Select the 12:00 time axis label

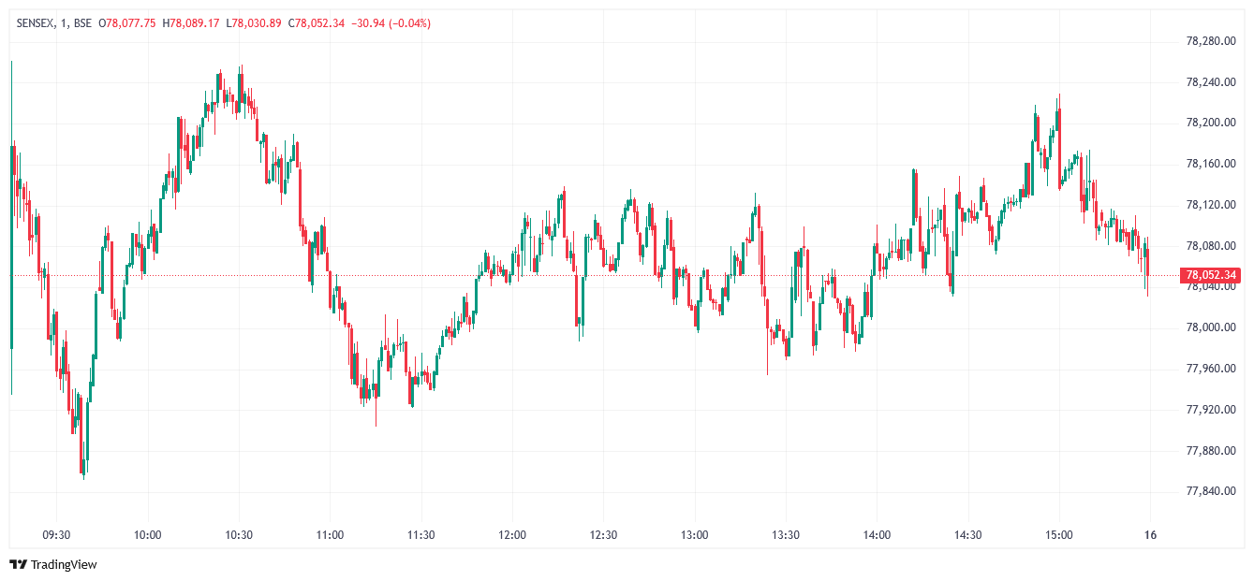coord(512,535)
